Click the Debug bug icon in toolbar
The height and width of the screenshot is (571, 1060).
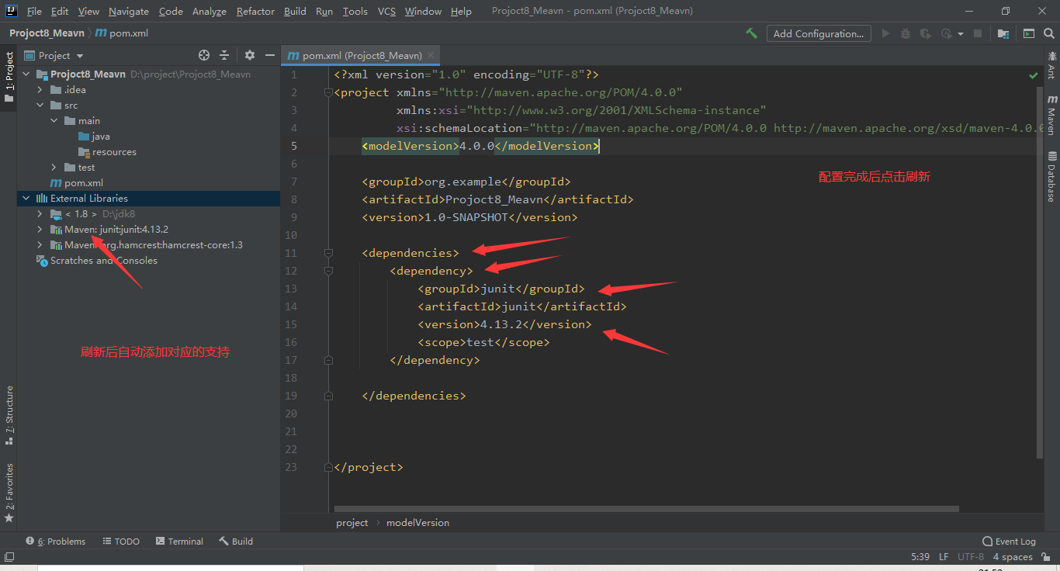(906, 33)
